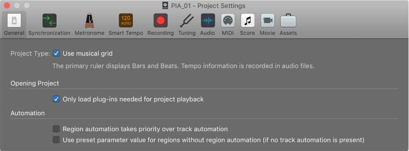Open the Tuning fork settings icon
The height and width of the screenshot is (151, 409).
187,21
